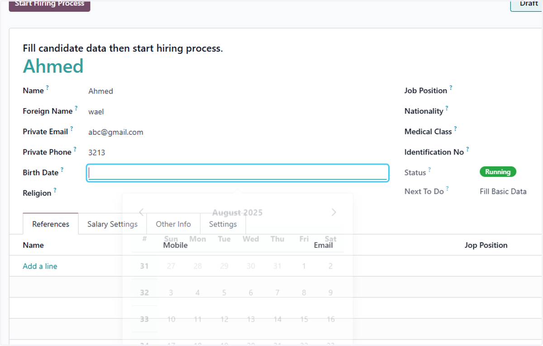
Task: Click the Religion field label
Action: click(x=37, y=193)
